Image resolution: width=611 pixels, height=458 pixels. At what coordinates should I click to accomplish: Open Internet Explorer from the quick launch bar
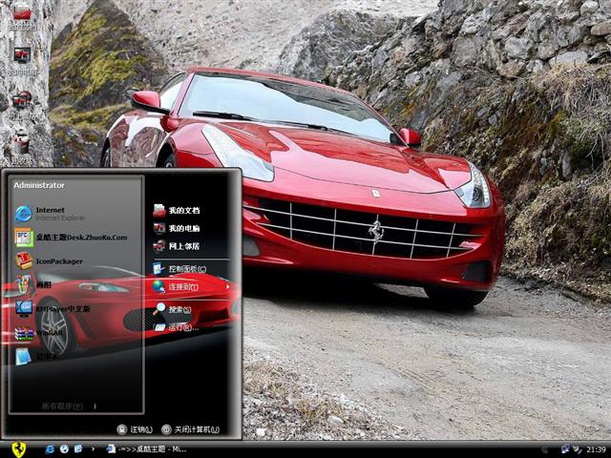(x=50, y=449)
